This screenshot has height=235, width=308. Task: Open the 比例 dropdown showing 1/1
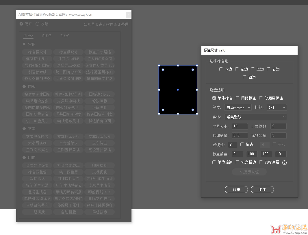277,108
